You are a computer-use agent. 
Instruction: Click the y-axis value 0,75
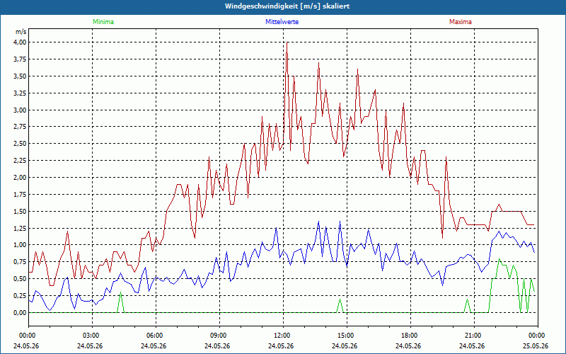coord(20,262)
